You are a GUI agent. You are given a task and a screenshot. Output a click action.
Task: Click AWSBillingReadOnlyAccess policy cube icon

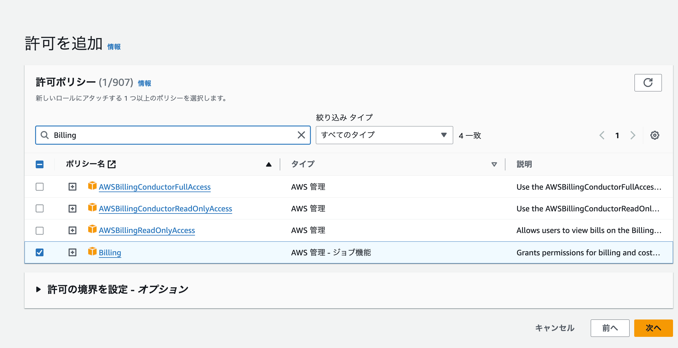(x=92, y=229)
